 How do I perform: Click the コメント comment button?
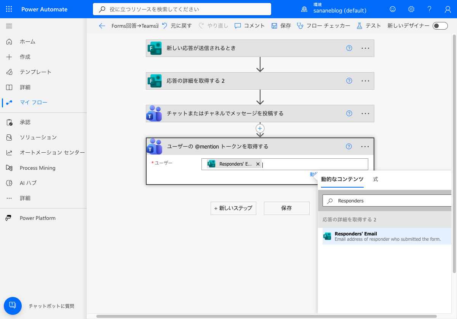[x=249, y=26]
